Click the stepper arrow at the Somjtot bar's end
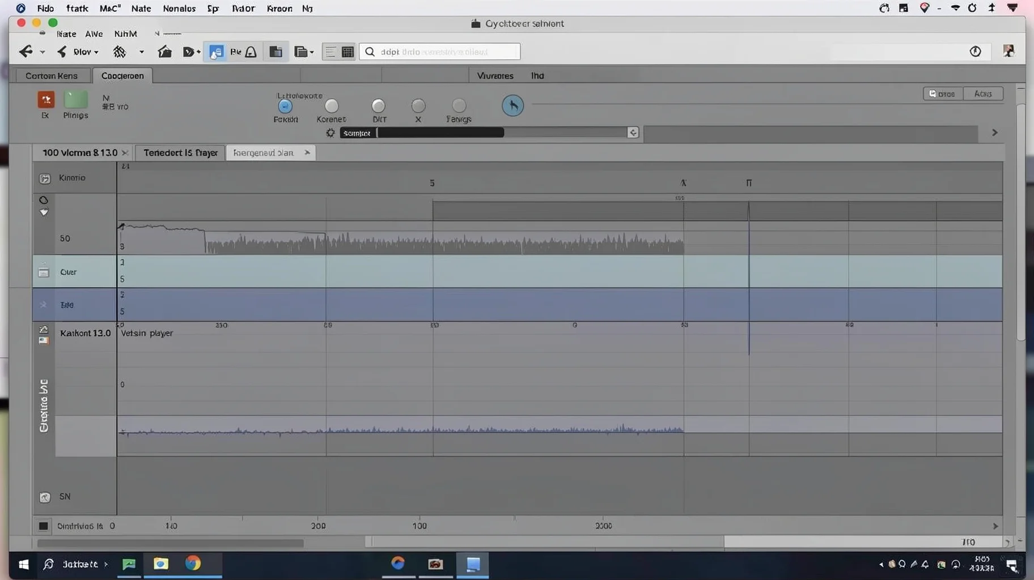The image size is (1034, 580). (x=633, y=133)
